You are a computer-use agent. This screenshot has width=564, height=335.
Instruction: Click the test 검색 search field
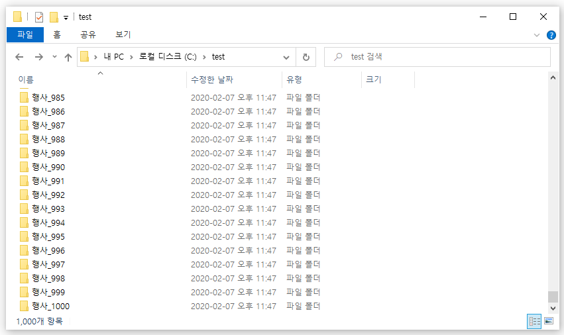click(437, 57)
